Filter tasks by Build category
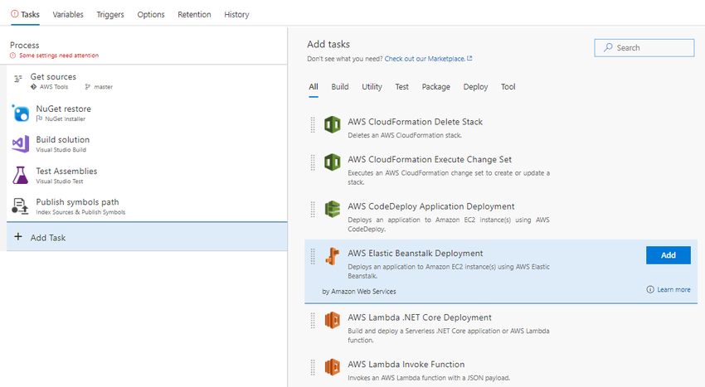705x387 pixels. tap(340, 87)
